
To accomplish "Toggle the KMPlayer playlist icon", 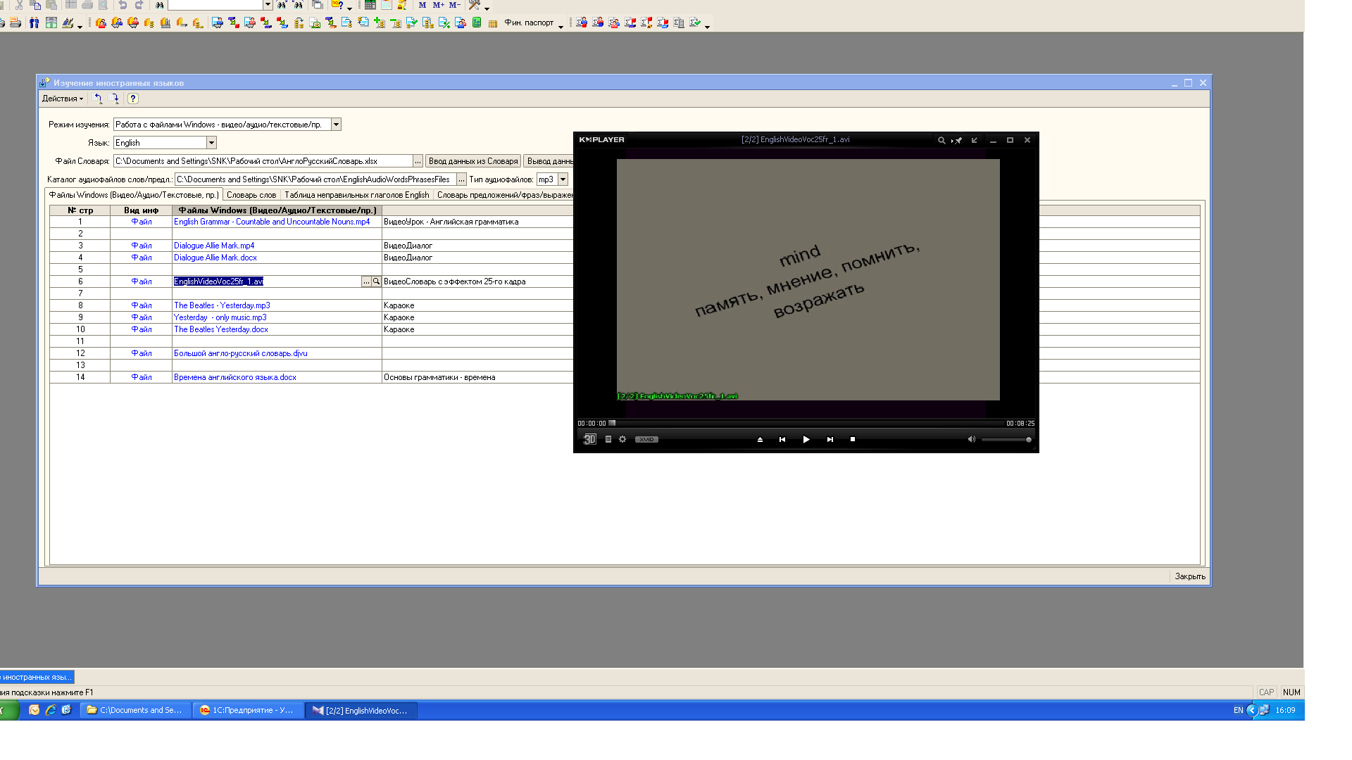I will coord(608,439).
